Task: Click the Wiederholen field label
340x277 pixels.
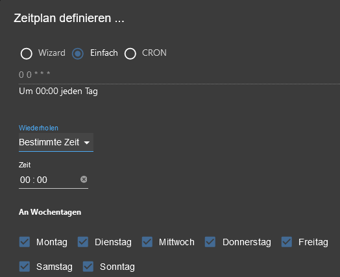Action: [38, 128]
